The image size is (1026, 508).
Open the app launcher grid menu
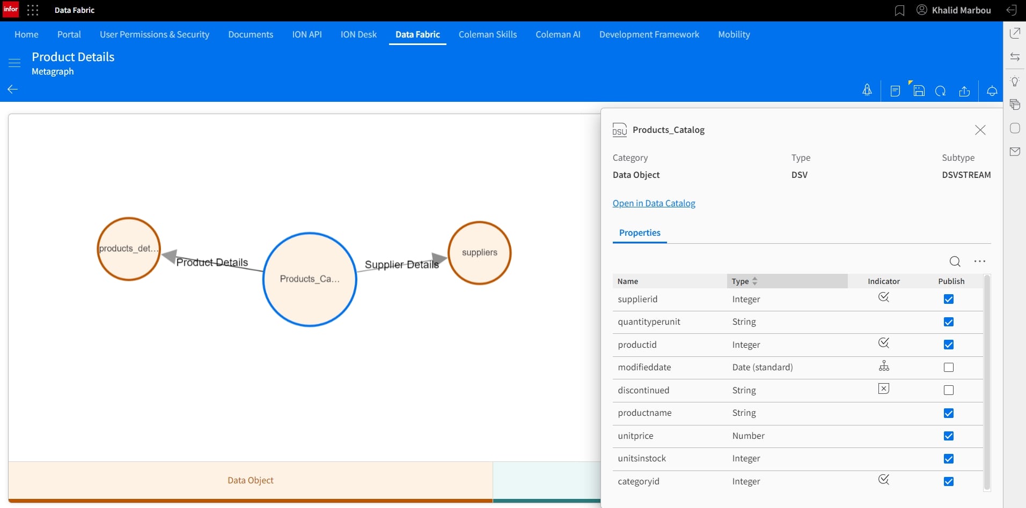[x=33, y=10]
